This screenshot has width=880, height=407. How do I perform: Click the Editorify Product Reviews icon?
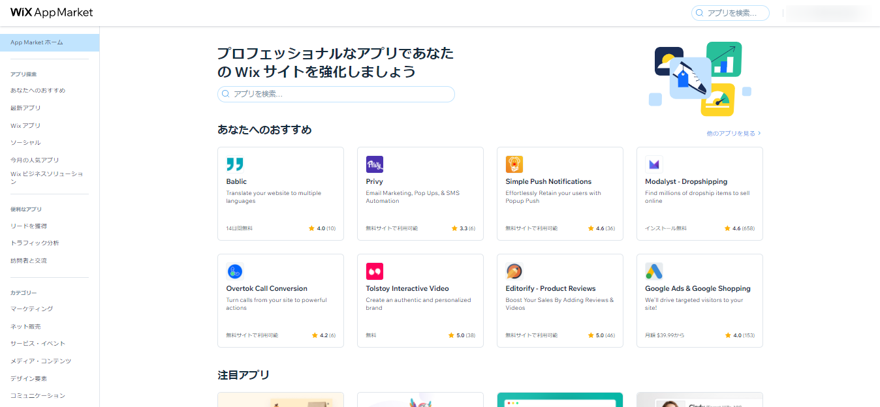pyautogui.click(x=514, y=271)
